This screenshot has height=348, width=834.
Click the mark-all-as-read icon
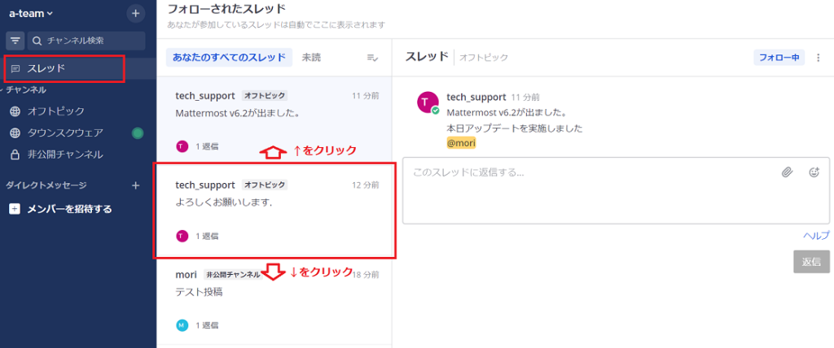372,58
